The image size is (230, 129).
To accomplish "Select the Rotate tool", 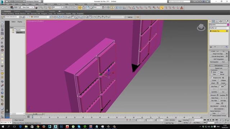I will point(84,8).
